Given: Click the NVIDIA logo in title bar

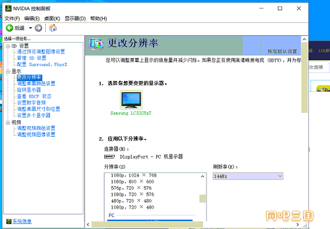Looking at the screenshot, I should click(x=8, y=9).
